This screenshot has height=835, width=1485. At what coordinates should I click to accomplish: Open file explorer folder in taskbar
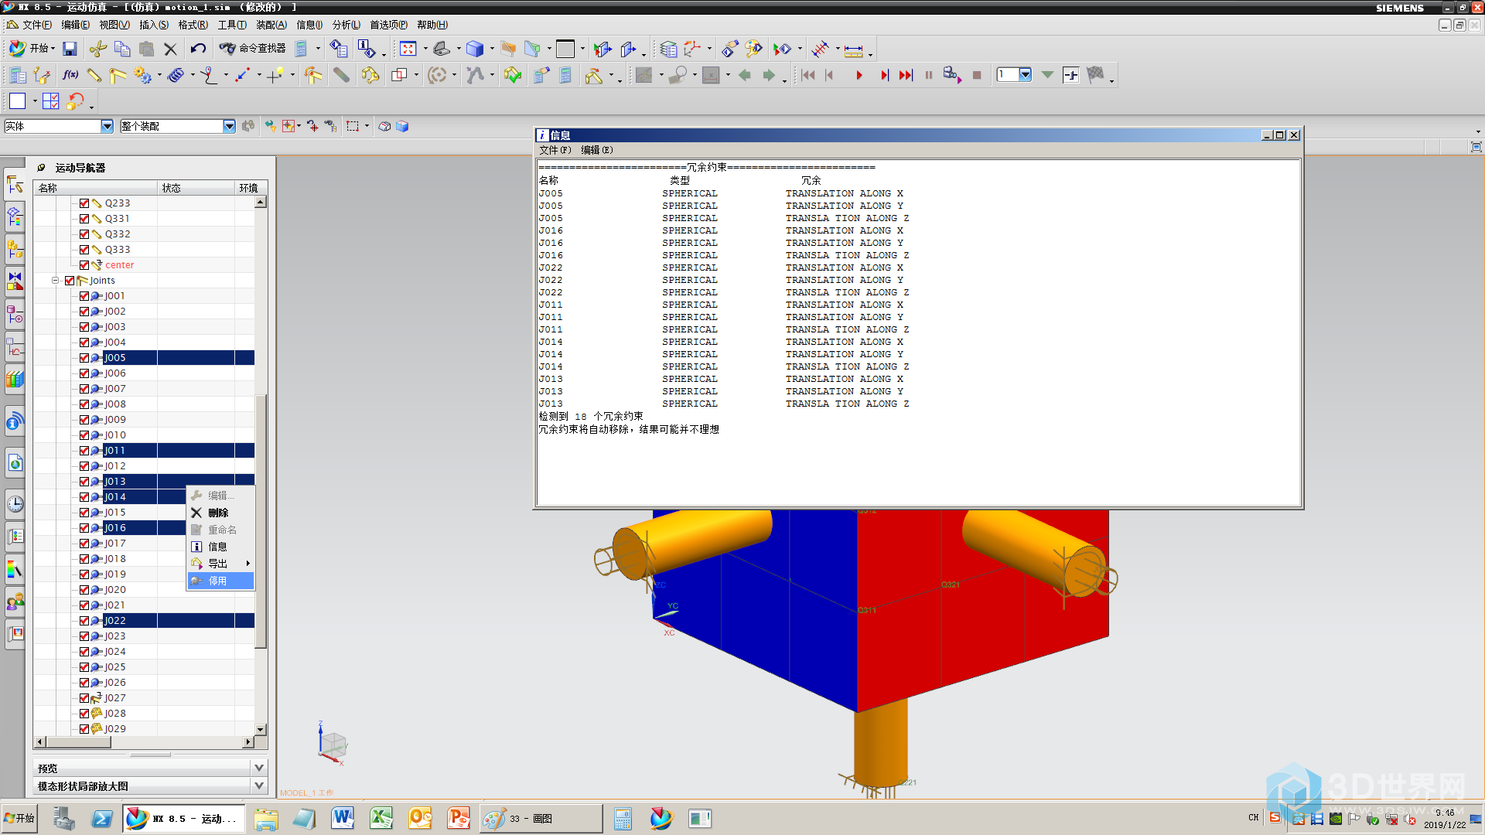[265, 818]
